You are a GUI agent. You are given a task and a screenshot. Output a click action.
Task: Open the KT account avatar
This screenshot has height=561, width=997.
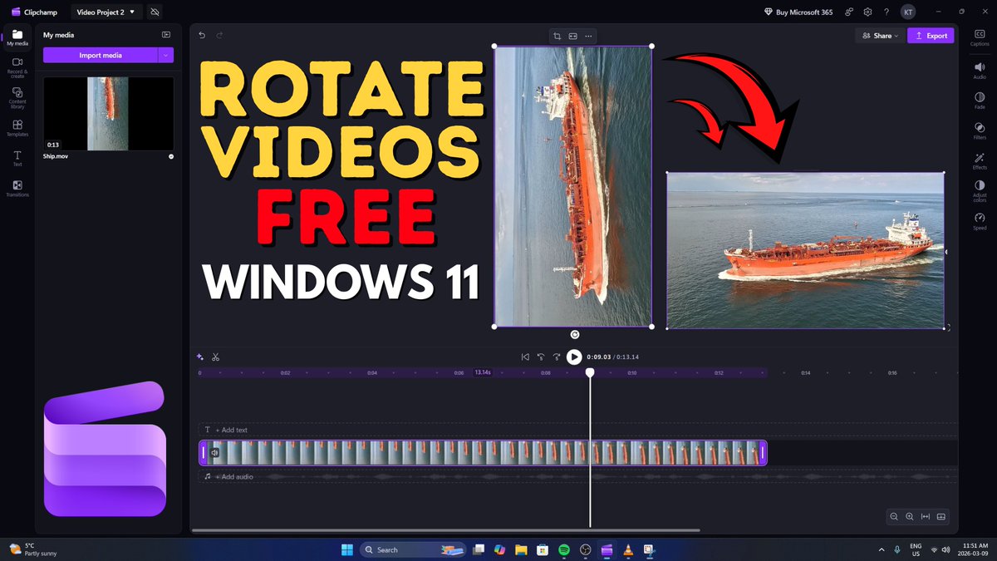pos(908,12)
